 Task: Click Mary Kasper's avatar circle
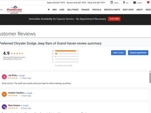pos(4,107)
